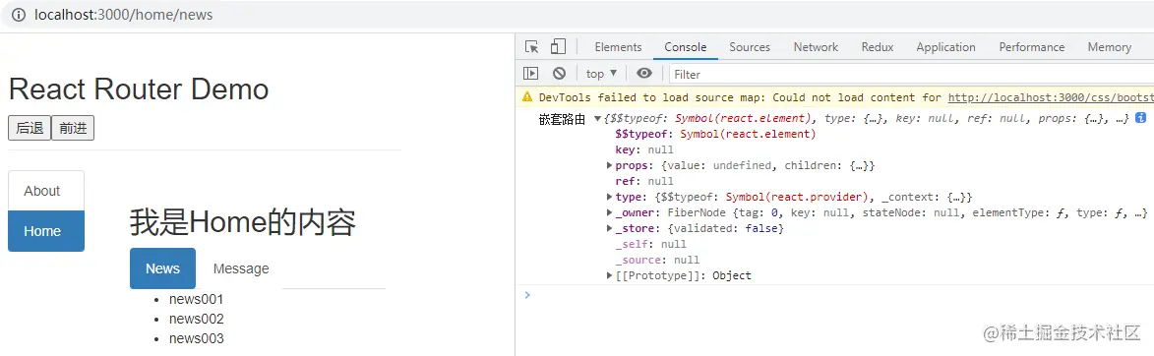Switch to the Elements tab
This screenshot has height=356, width=1154.
point(618,47)
